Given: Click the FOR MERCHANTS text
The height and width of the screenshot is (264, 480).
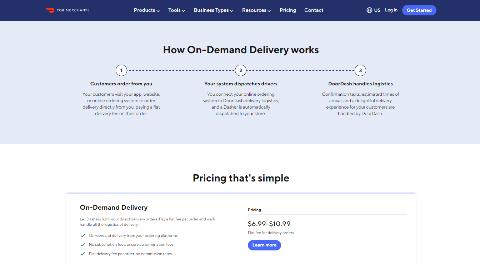Looking at the screenshot, I should coord(73,10).
